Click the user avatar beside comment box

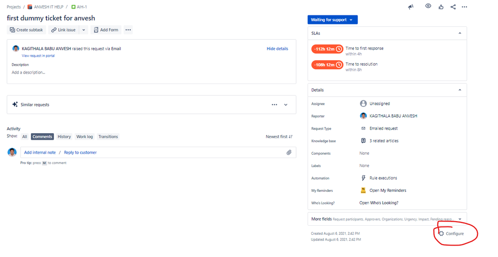[12, 153]
